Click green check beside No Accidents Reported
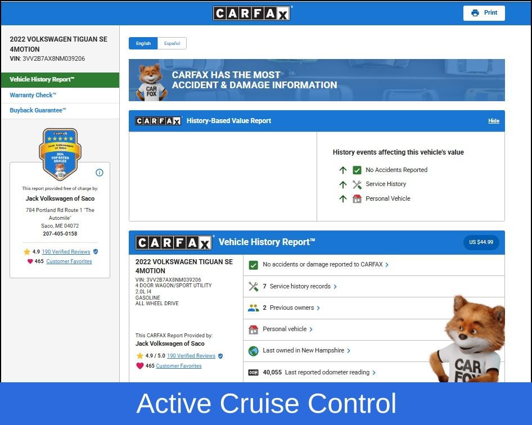 coord(357,170)
